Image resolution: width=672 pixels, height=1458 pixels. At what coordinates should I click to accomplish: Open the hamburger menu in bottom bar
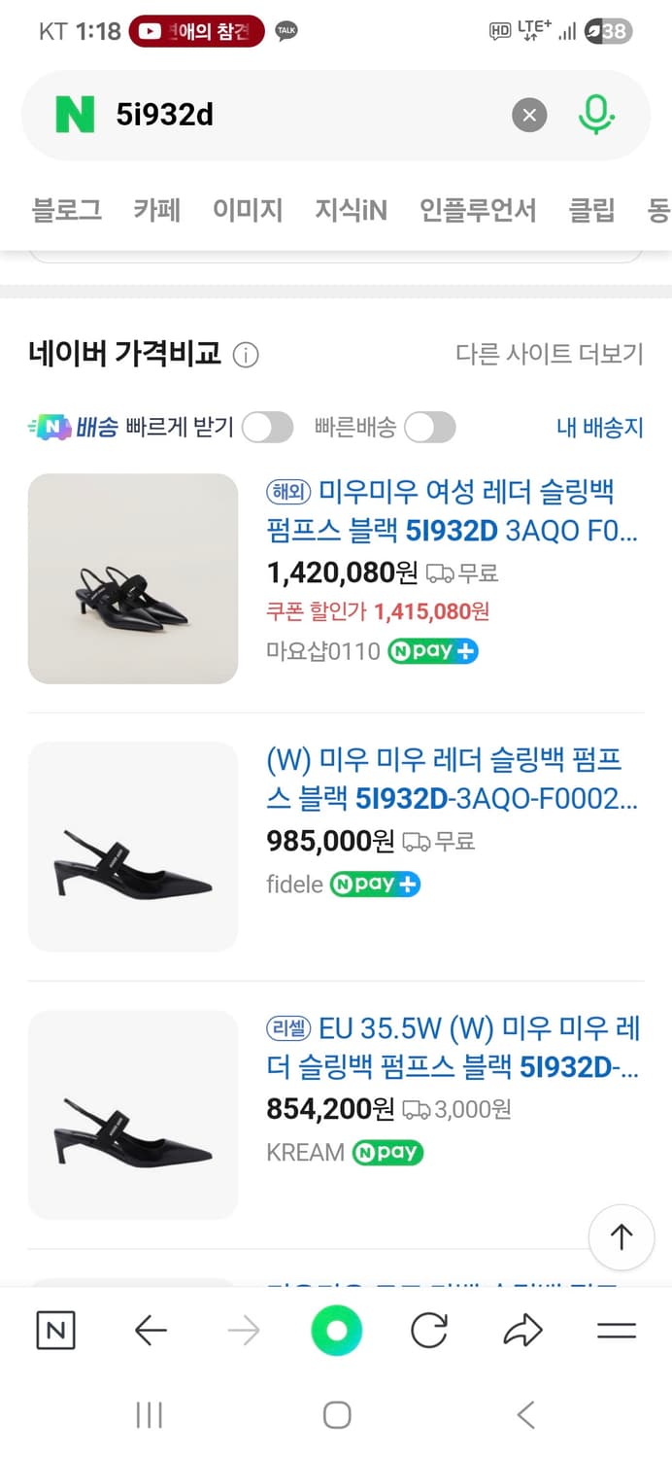coord(616,1331)
